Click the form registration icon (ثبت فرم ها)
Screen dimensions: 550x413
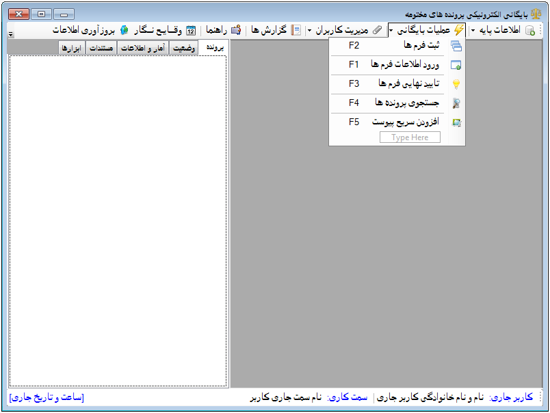[456, 46]
